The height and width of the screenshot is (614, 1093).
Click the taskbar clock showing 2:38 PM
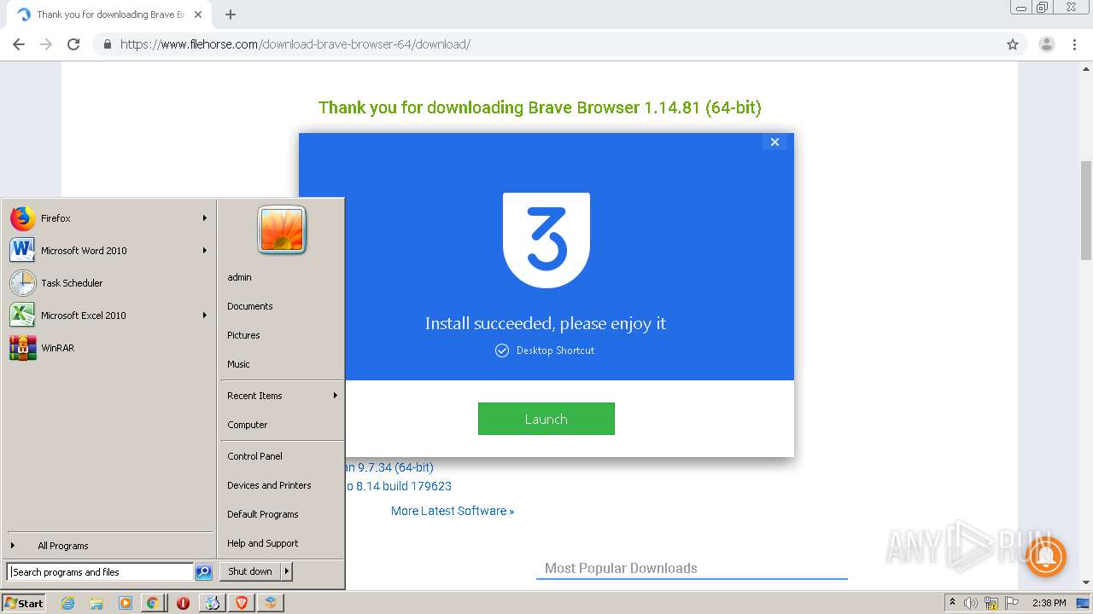(x=1049, y=603)
